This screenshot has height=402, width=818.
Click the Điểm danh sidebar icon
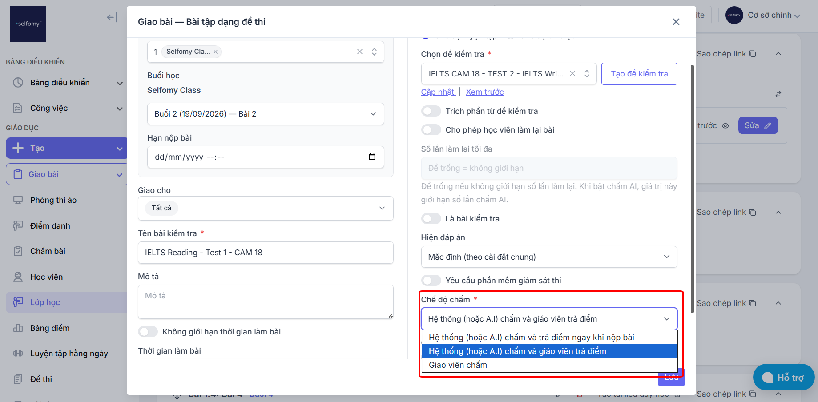18,226
